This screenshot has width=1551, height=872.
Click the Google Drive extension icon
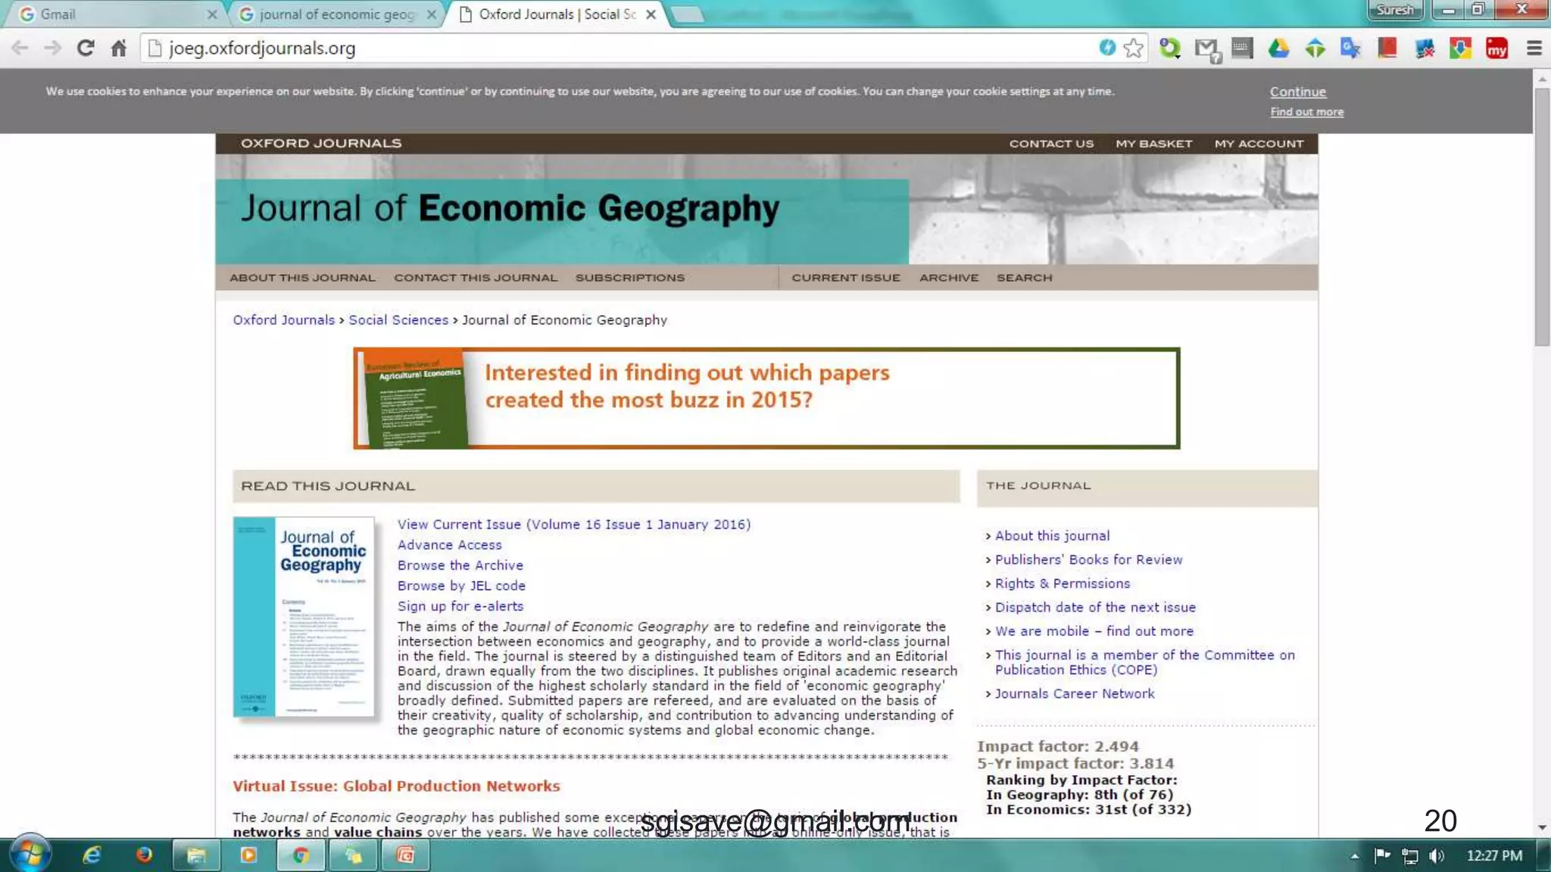tap(1278, 48)
